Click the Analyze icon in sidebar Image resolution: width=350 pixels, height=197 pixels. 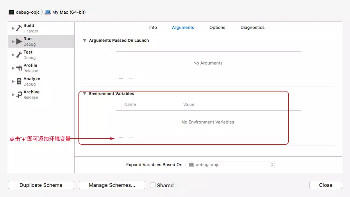[19, 81]
